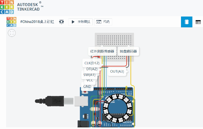Select the SW(A1) note label
Screen dimensions: 203x129
tap(89, 75)
